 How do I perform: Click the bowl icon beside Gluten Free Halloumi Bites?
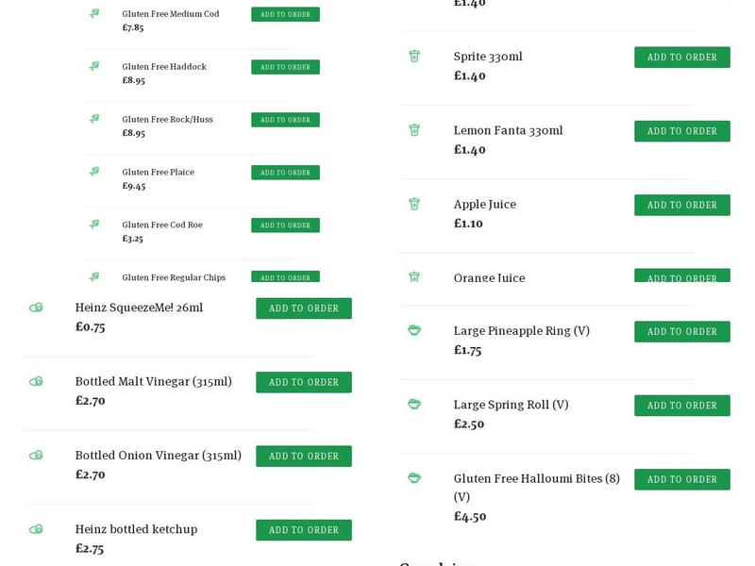point(413,478)
